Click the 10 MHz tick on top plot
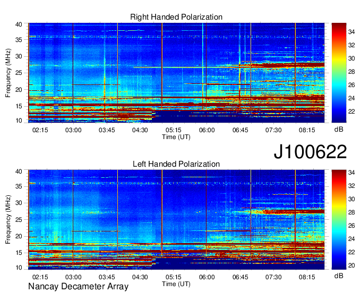 pyautogui.click(x=19, y=120)
